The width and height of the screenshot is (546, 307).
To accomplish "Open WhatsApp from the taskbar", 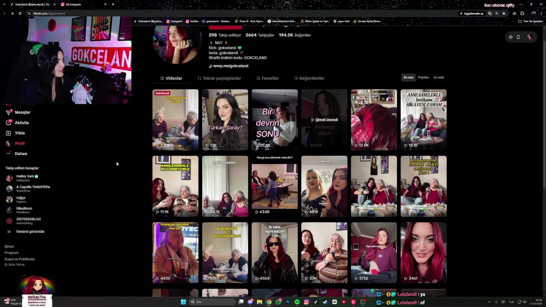I will click(278, 302).
